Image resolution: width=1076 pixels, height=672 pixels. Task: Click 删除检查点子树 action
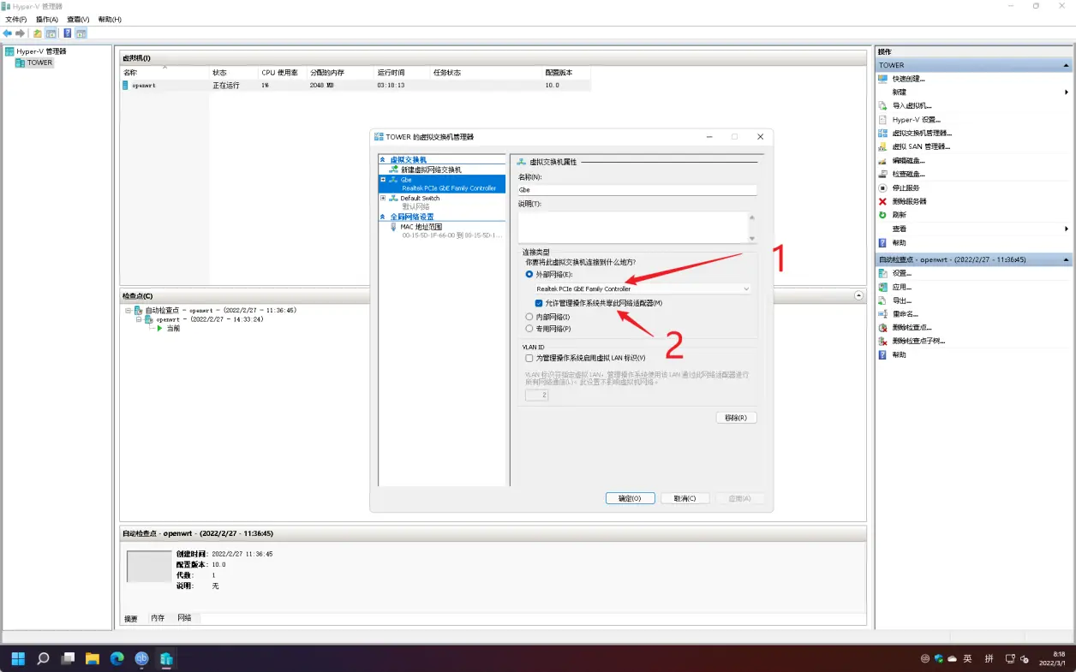point(918,341)
